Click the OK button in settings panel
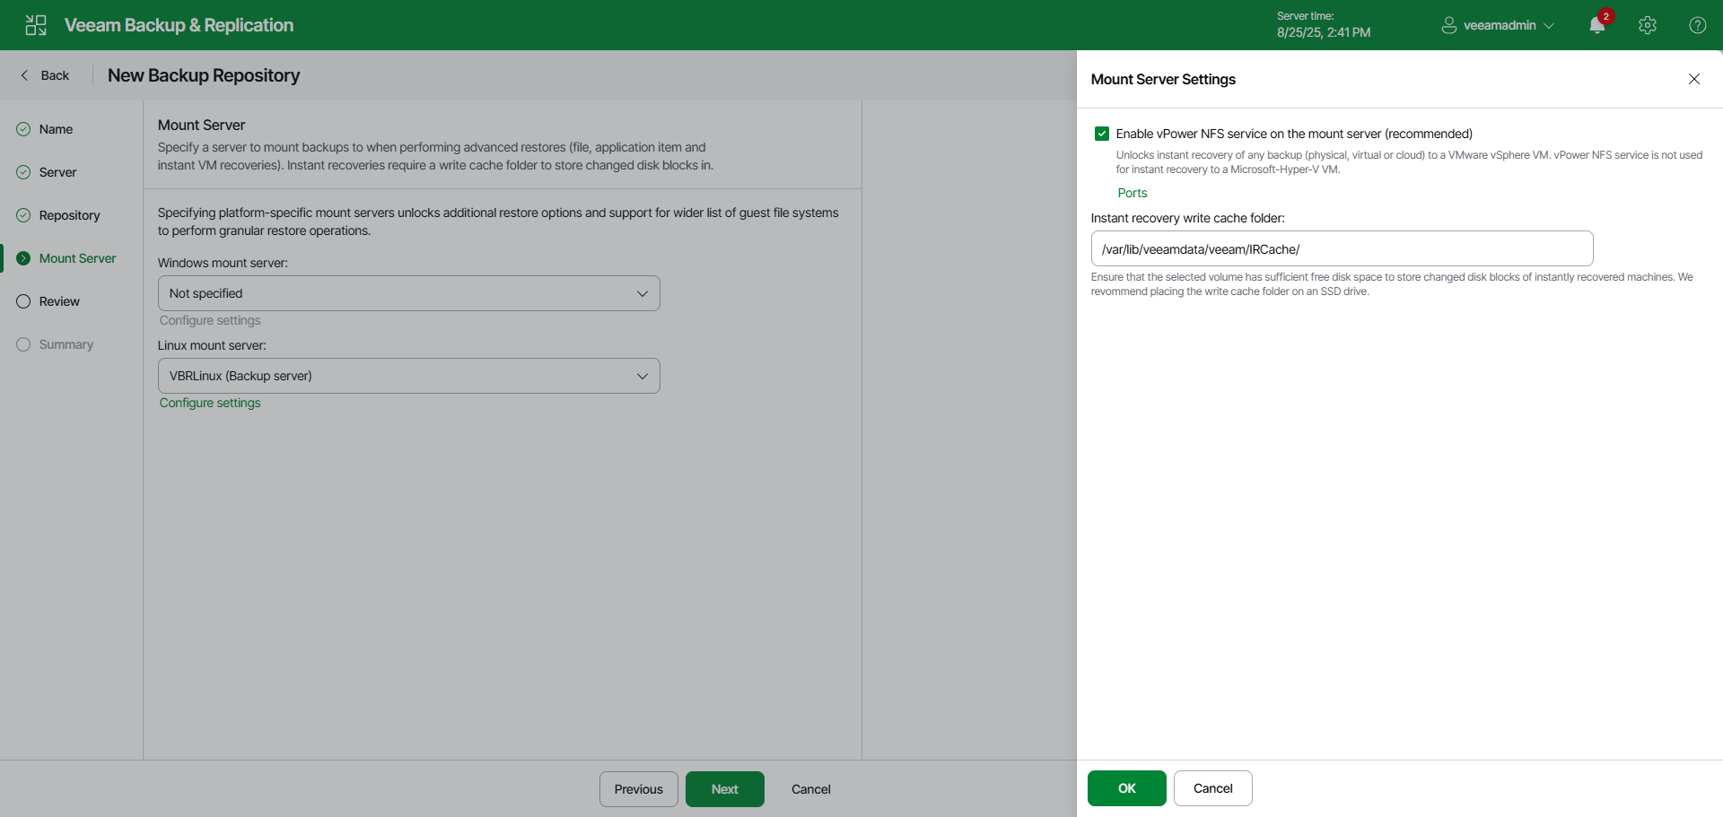 [x=1127, y=788]
